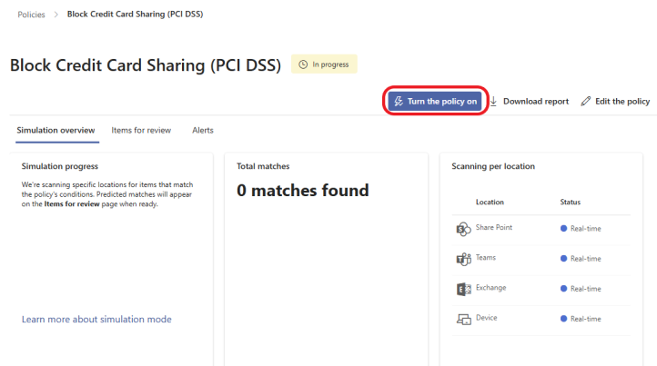Open Learn more about simulation mode link
This screenshot has width=657, height=366.
[x=96, y=319]
